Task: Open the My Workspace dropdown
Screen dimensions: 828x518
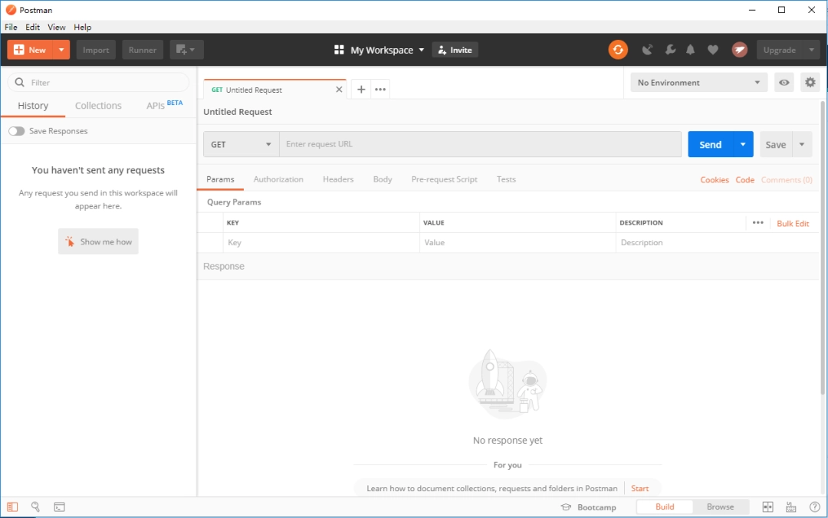Action: tap(378, 49)
